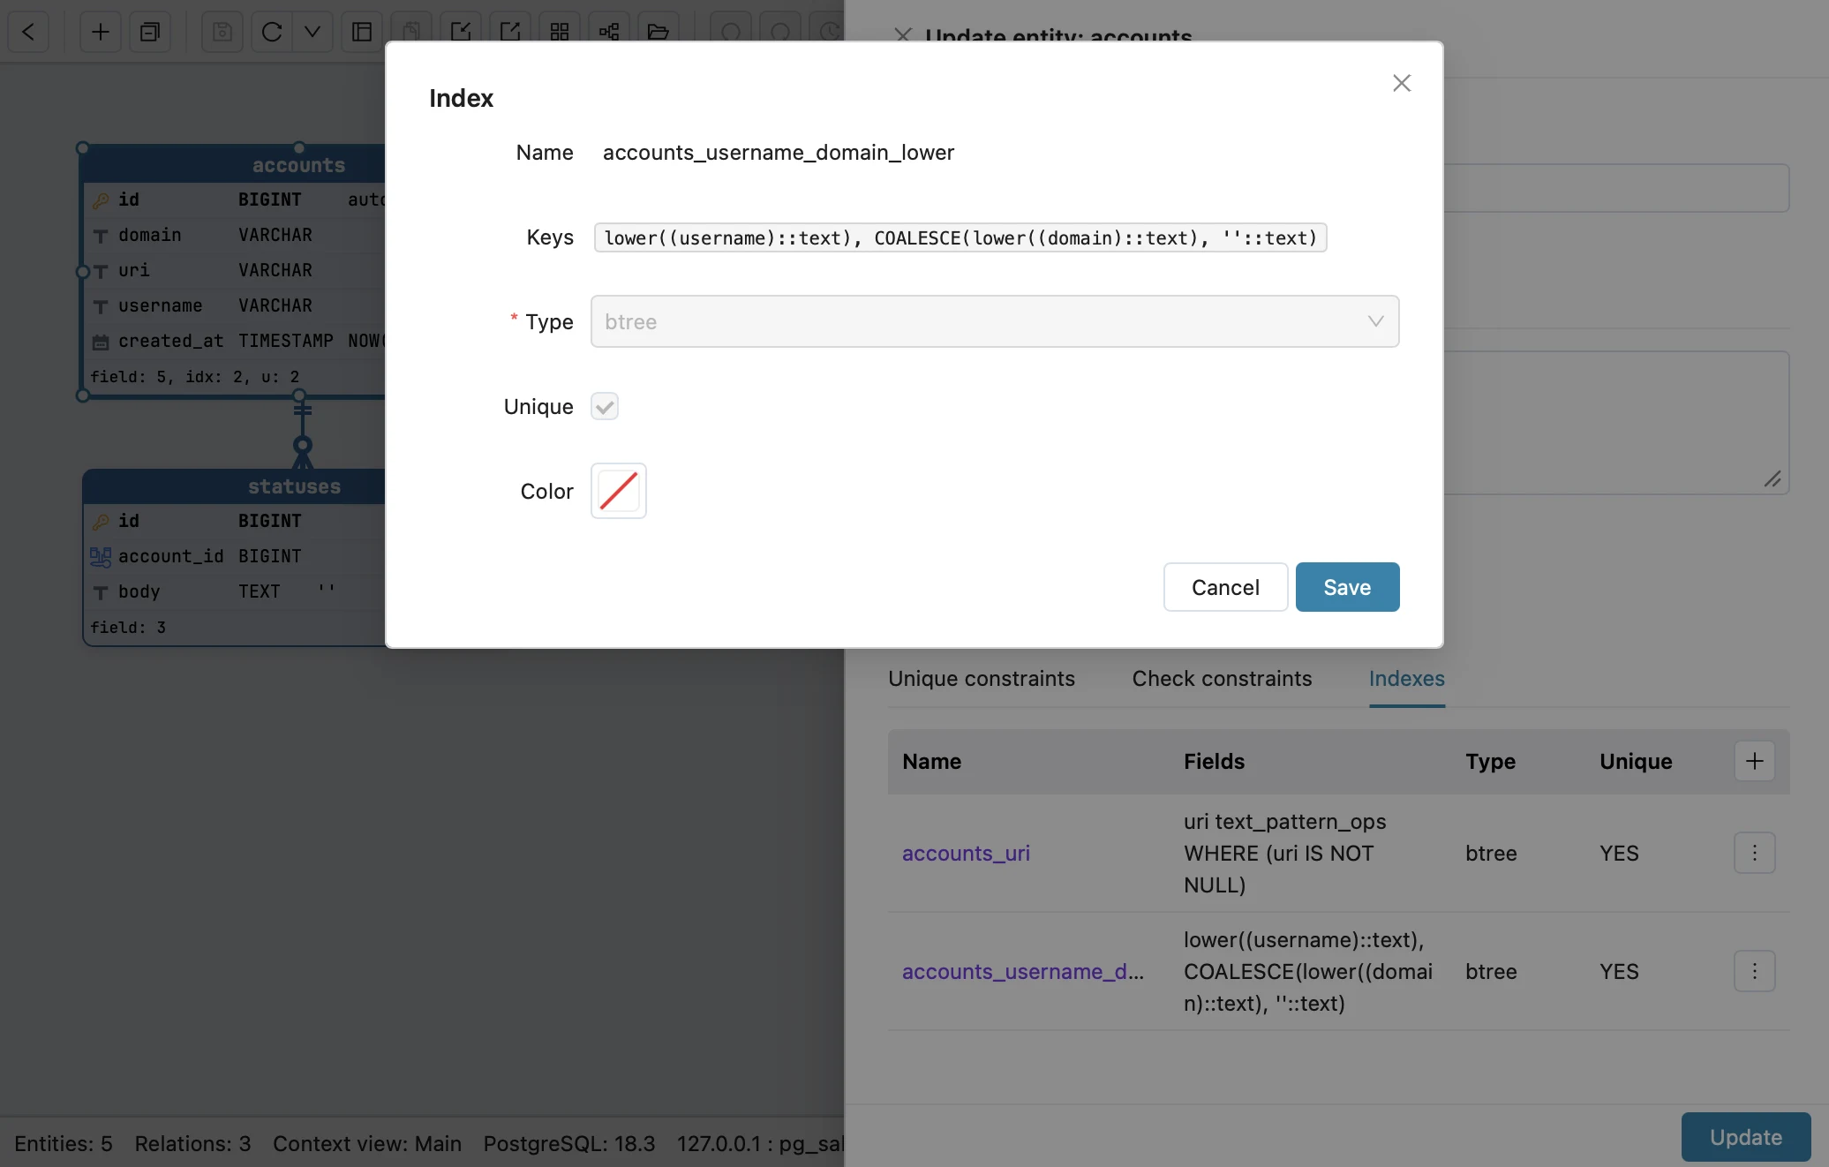
Task: Open the index Type dropdown showing btree
Action: tap(995, 321)
